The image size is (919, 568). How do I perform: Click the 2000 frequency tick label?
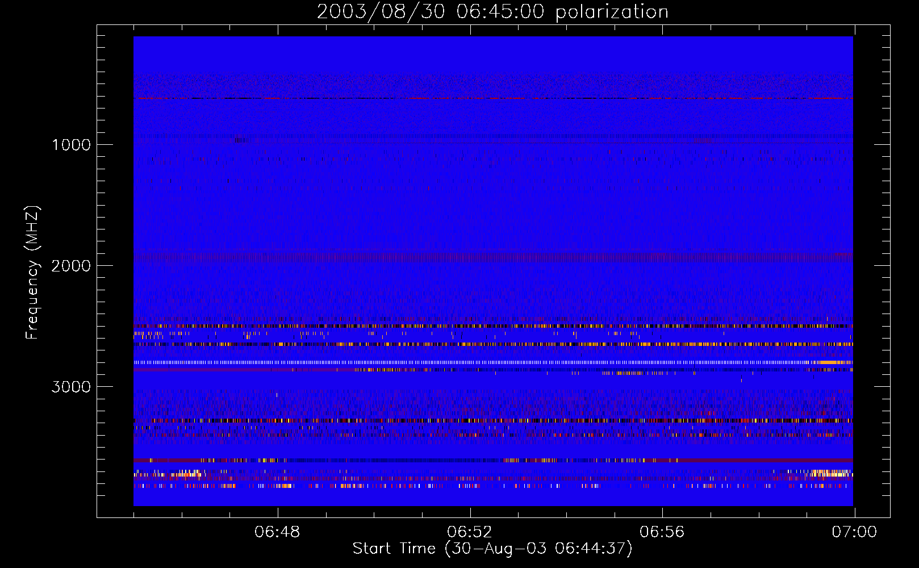coord(71,266)
